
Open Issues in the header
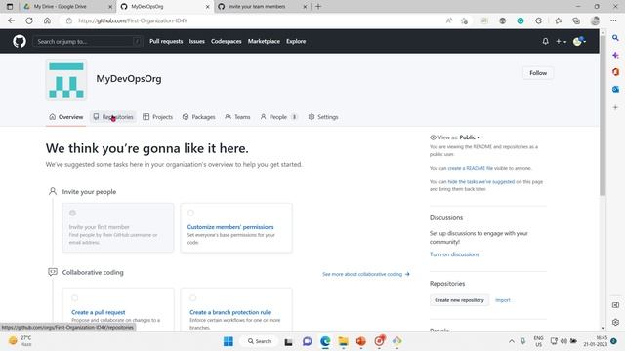pos(197,41)
